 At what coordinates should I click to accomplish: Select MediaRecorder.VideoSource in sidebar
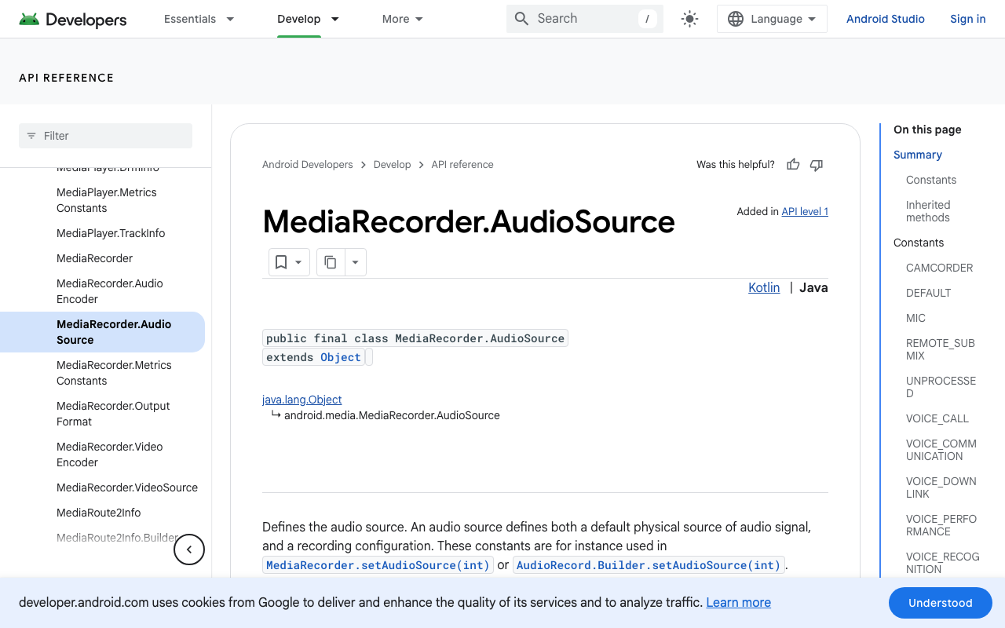[127, 487]
